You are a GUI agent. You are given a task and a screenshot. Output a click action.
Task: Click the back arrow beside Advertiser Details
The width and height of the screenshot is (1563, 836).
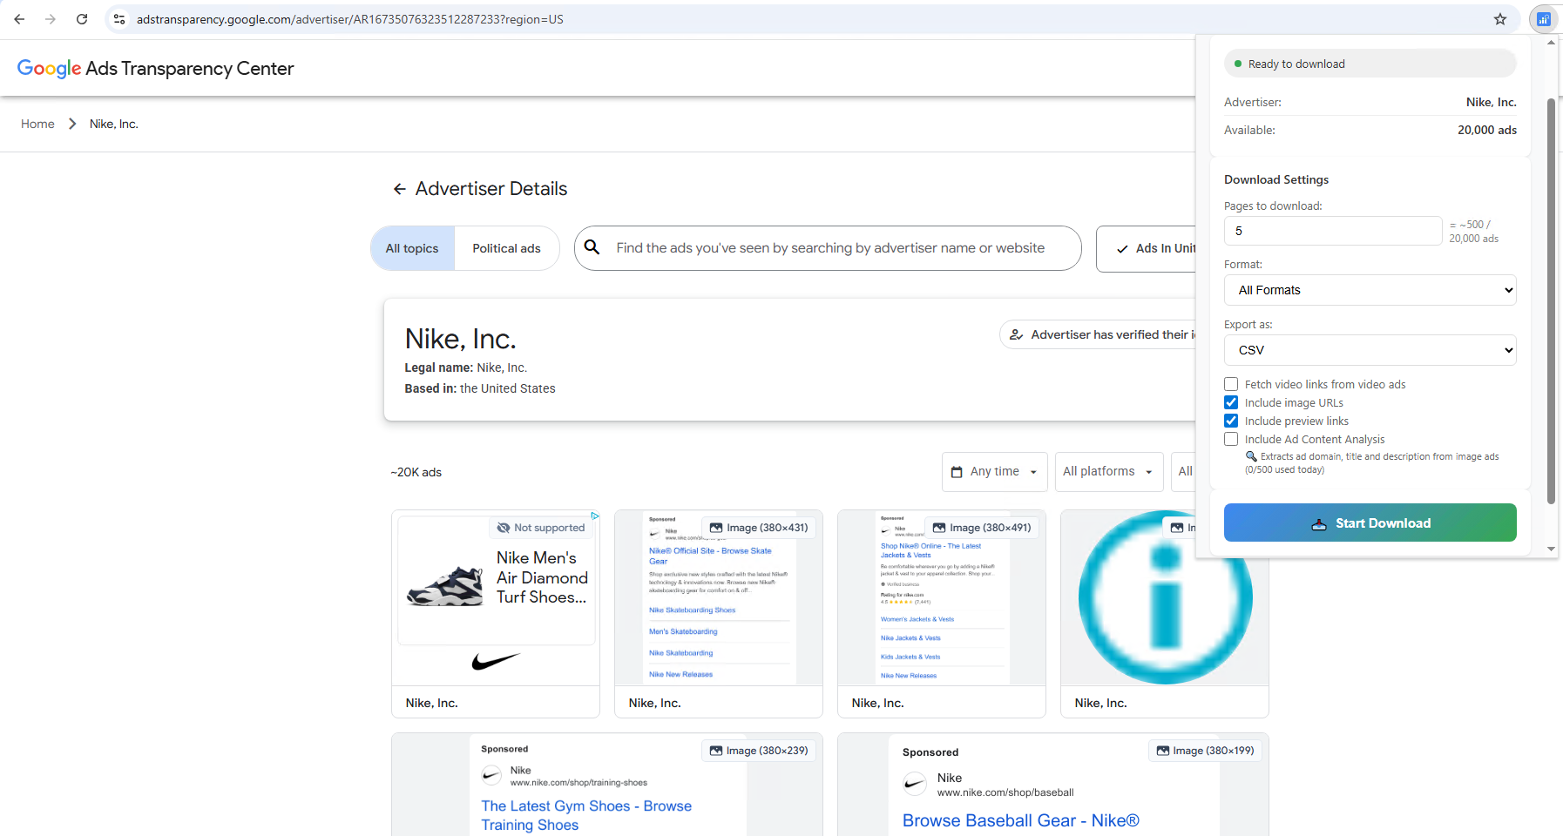(399, 189)
